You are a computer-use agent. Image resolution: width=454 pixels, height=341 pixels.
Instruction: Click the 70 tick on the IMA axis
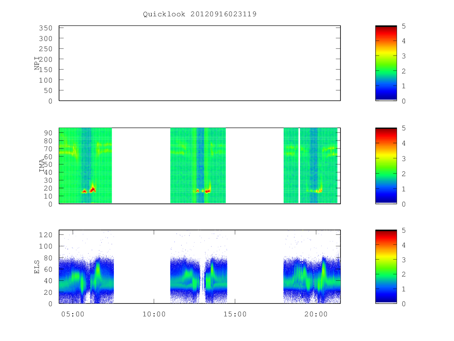48,149
